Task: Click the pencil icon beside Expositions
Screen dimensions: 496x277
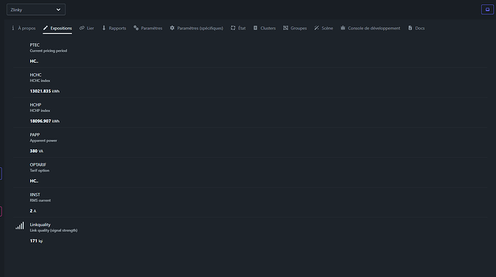Action: pyautogui.click(x=45, y=28)
